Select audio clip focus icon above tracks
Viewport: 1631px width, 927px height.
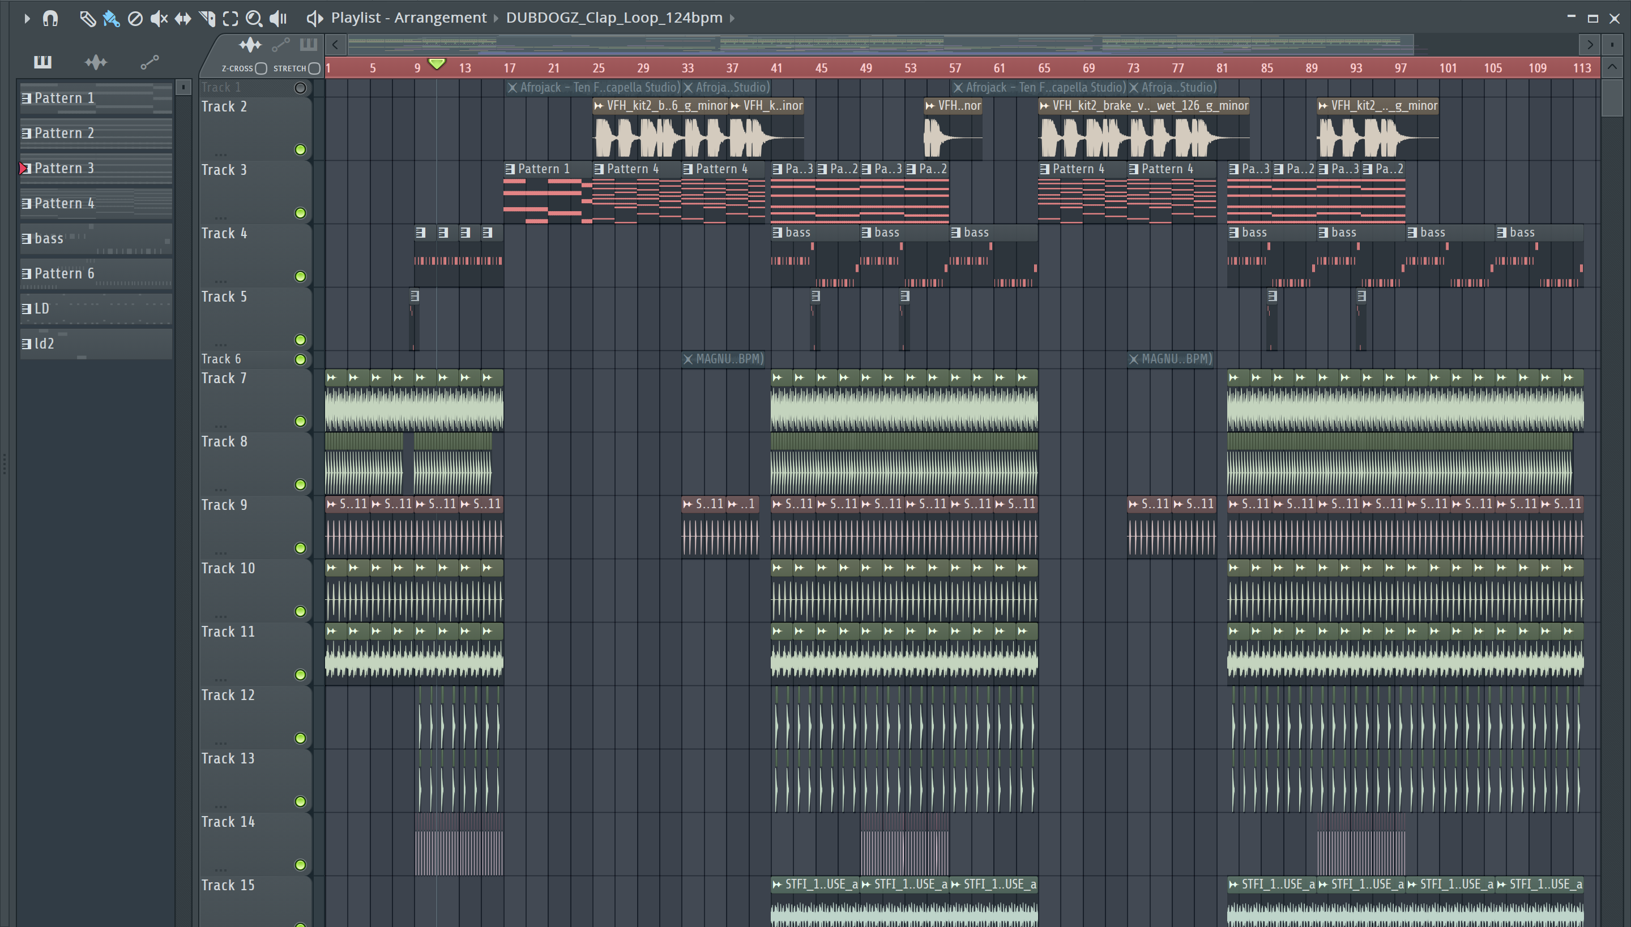pyautogui.click(x=250, y=45)
